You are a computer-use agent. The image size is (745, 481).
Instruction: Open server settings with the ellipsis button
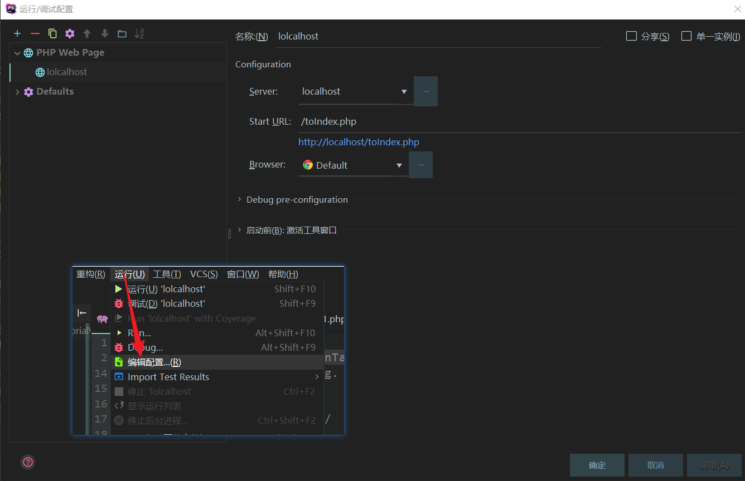[x=426, y=91]
